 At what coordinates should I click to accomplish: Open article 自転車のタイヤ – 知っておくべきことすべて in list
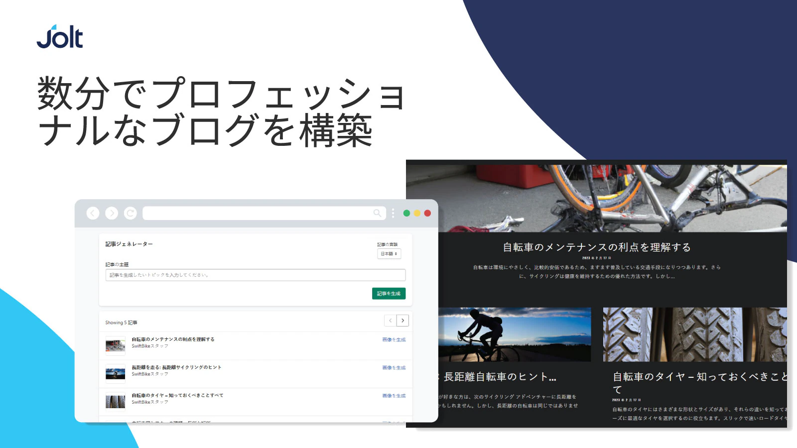pos(177,395)
